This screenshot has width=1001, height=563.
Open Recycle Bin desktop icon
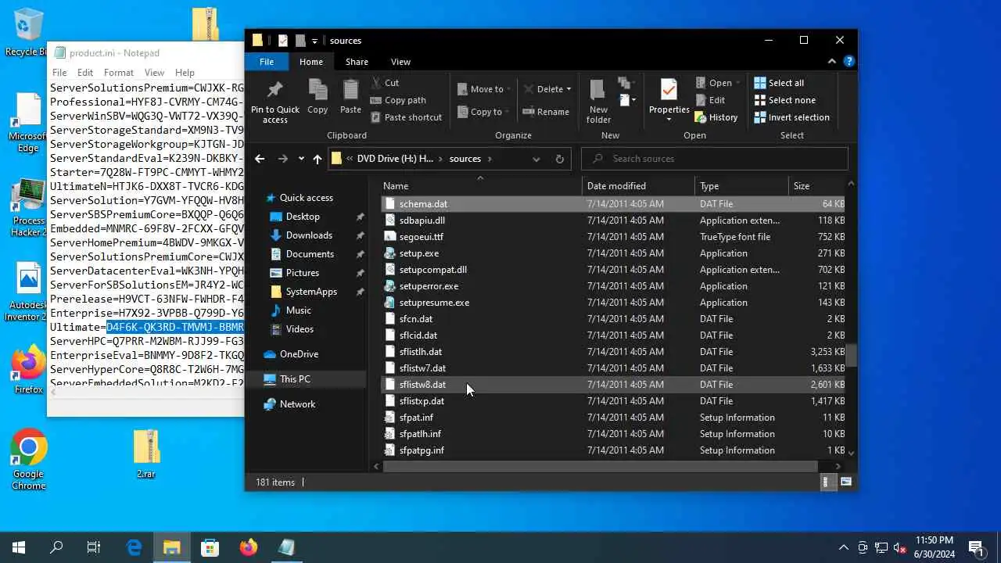coord(29,34)
